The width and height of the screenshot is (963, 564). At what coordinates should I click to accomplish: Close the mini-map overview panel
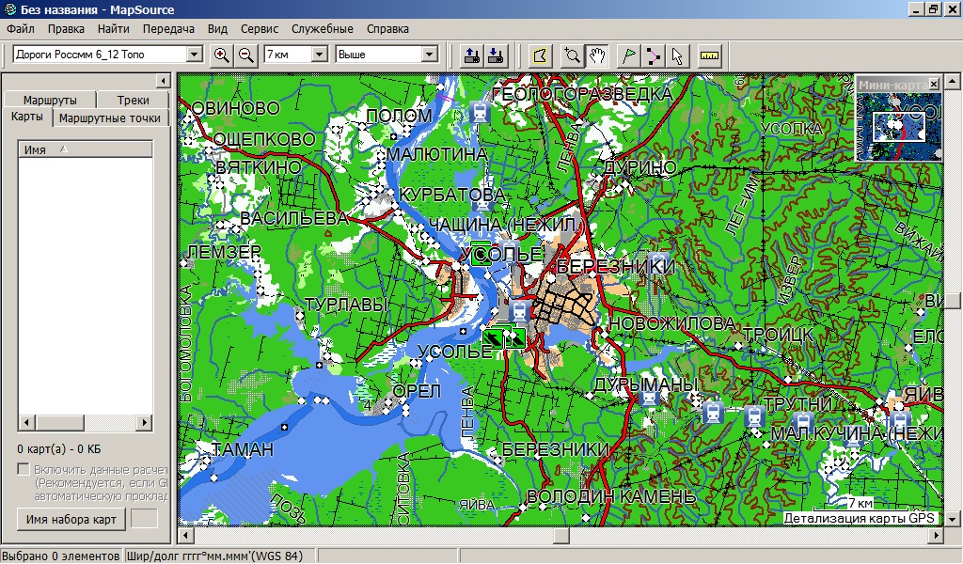coord(934,85)
